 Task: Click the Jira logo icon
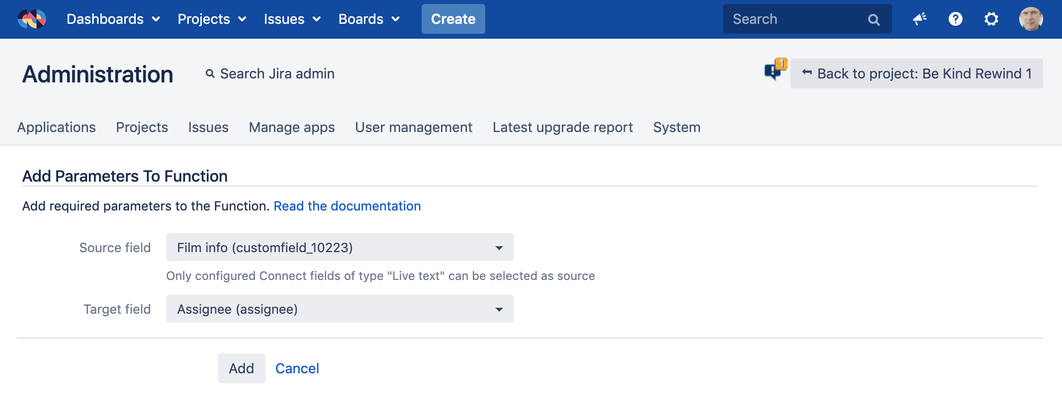[32, 19]
